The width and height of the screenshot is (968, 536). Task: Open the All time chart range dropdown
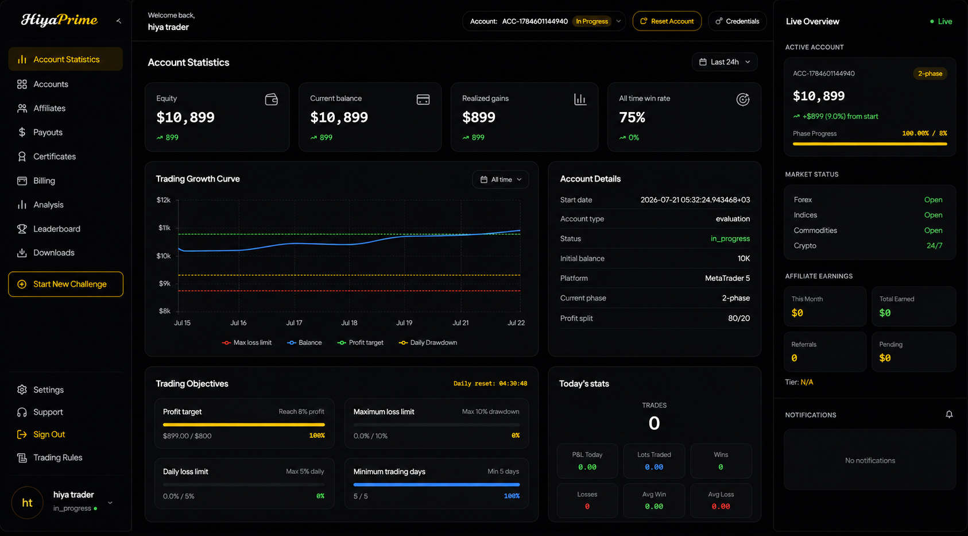[501, 180]
